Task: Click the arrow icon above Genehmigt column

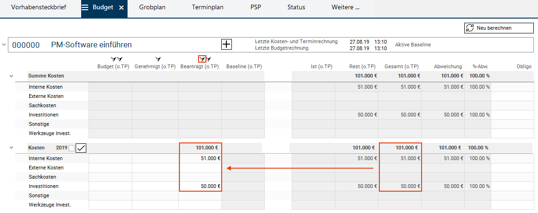Action: [x=158, y=59]
